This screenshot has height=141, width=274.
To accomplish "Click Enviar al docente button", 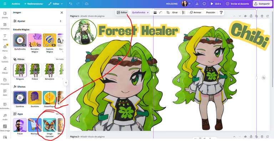I will (x=238, y=4).
